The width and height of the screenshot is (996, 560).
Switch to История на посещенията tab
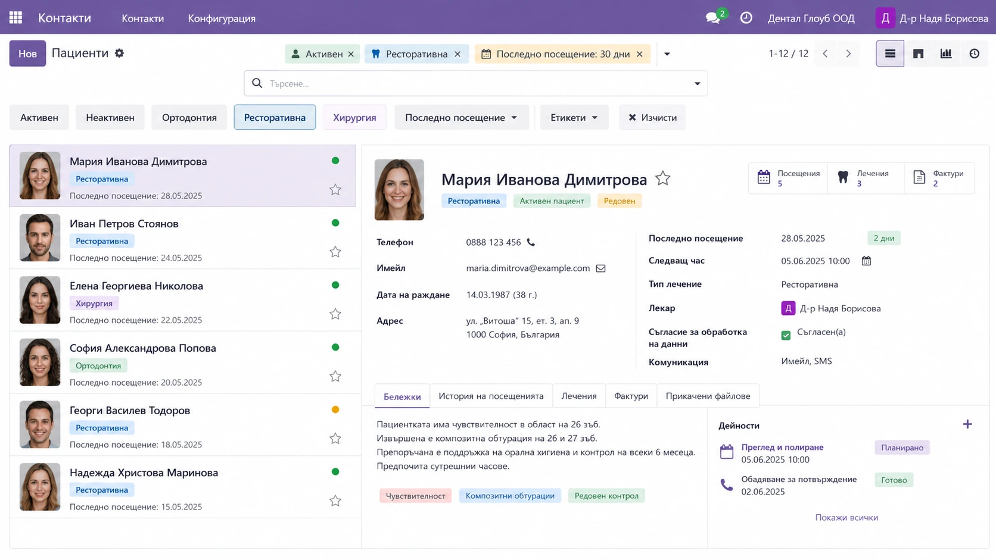point(491,396)
